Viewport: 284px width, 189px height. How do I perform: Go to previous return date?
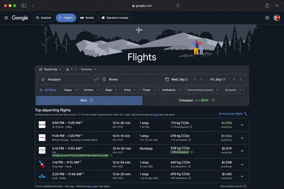[234, 79]
